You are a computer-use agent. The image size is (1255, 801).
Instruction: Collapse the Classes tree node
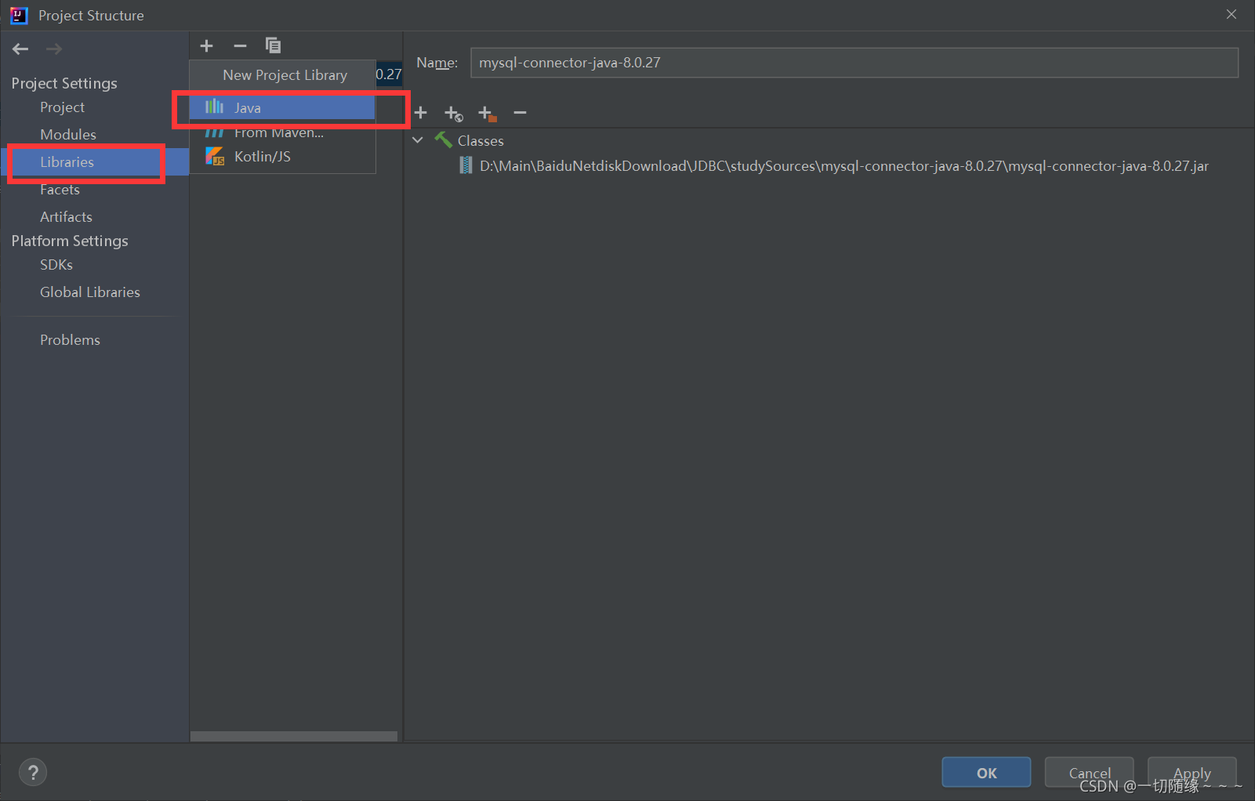[418, 140]
